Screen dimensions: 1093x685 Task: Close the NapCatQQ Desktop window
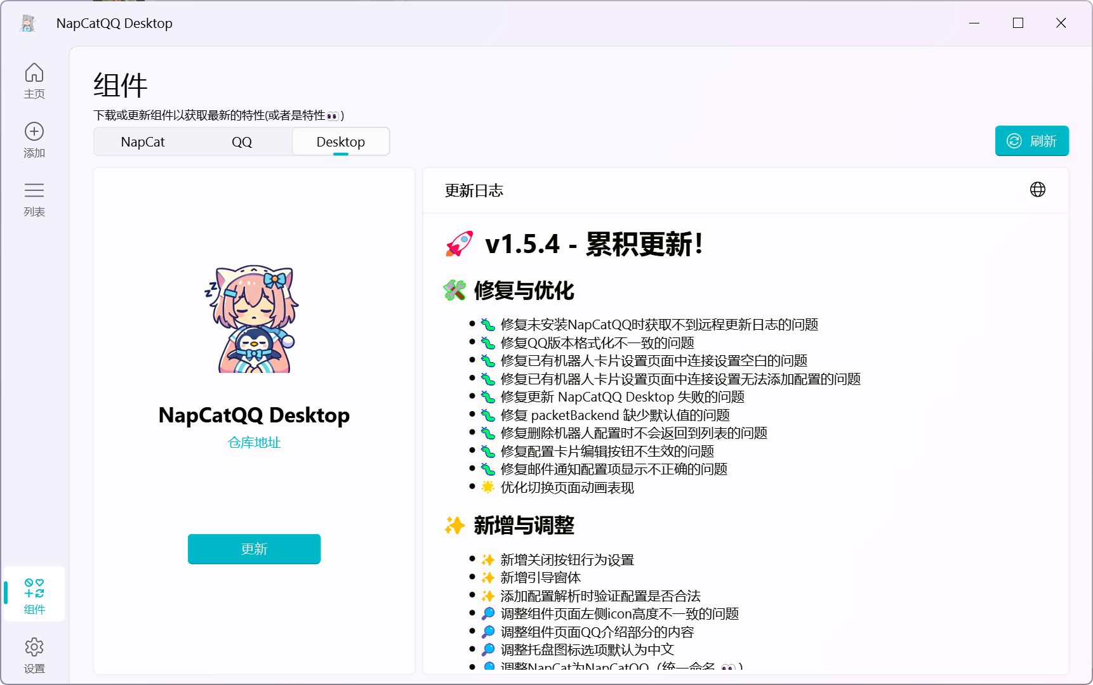point(1061,23)
